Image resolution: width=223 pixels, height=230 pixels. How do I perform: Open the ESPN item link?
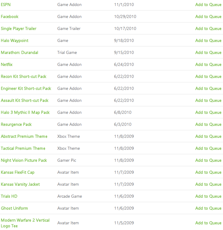(6, 4)
